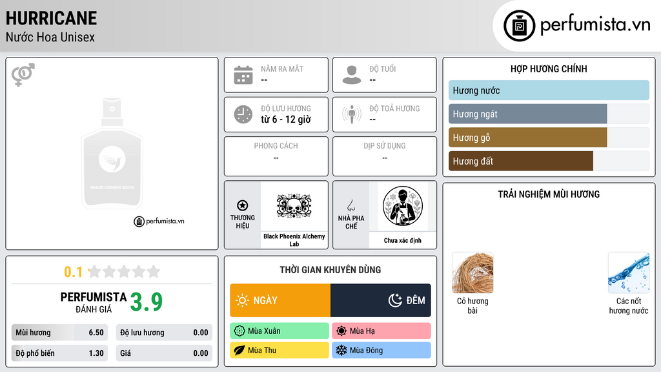Click the sun icon in Ngày section
This screenshot has height=372, width=661.
point(242,300)
